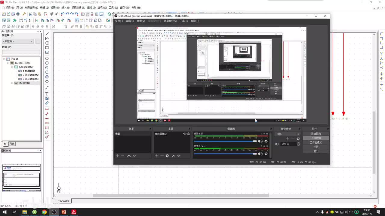Select the Rectangle drawing tool
This screenshot has height=216, width=385.
(47, 48)
